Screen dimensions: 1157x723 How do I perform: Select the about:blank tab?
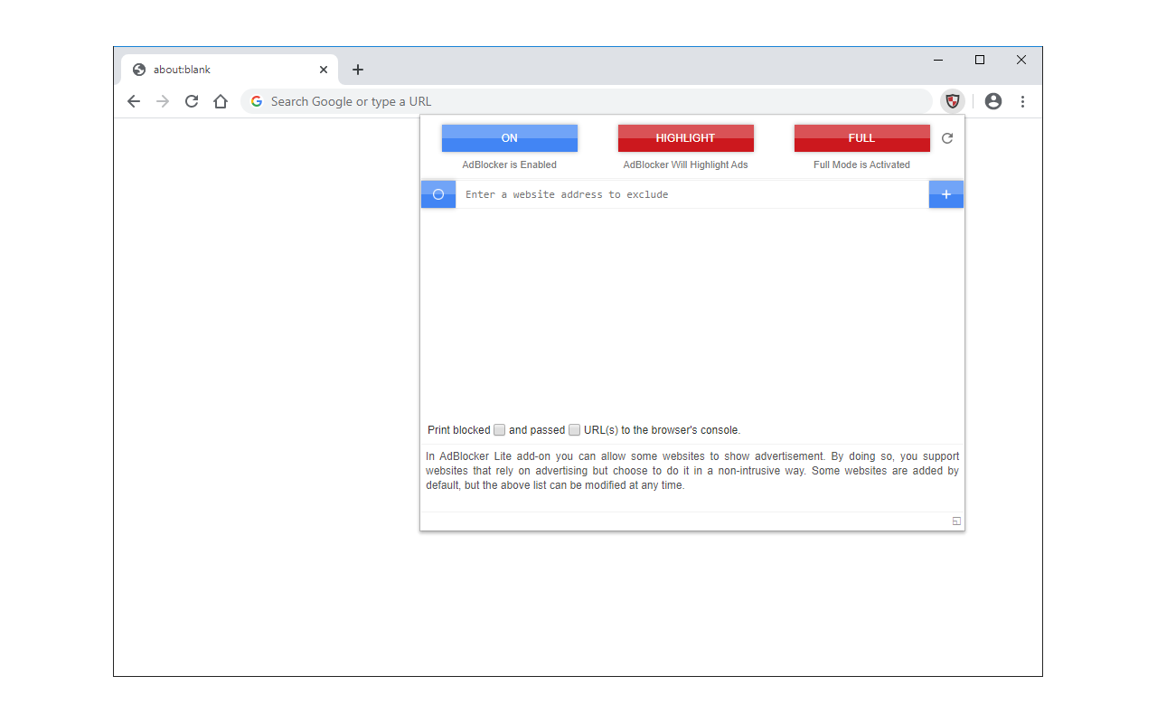(x=217, y=69)
